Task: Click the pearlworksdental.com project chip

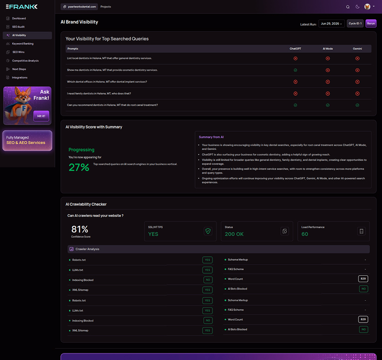Action: 79,6
